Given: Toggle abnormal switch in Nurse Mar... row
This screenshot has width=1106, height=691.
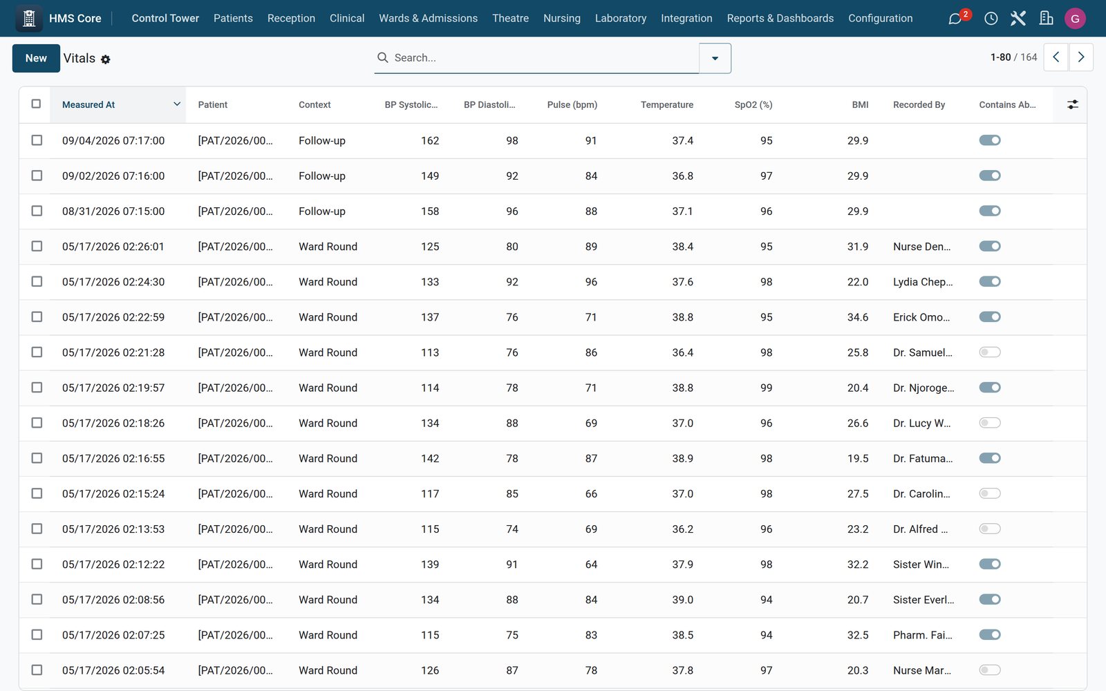Looking at the screenshot, I should 990,670.
